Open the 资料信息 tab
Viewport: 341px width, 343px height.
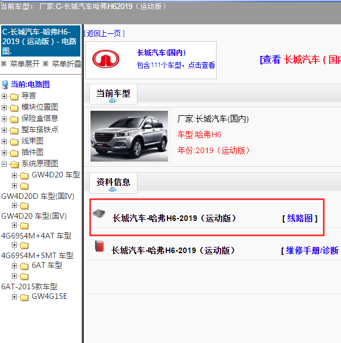coord(113,183)
